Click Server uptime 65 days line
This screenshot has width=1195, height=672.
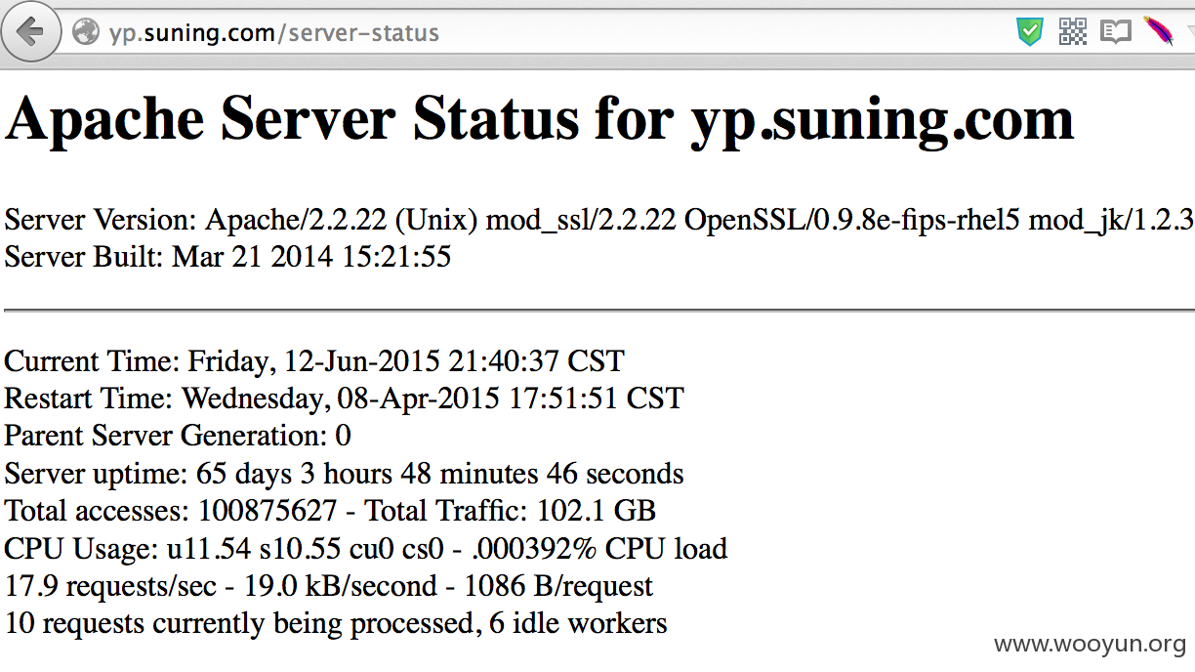345,474
